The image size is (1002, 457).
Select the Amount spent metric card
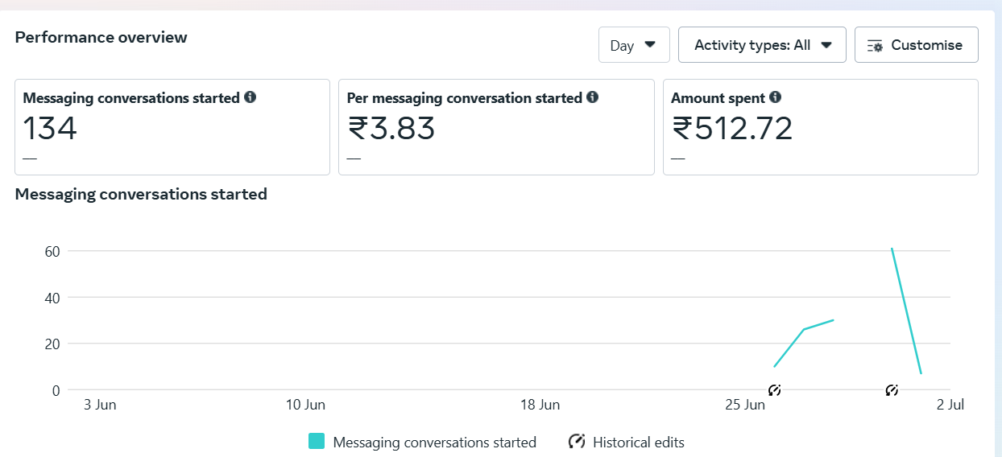click(x=821, y=127)
